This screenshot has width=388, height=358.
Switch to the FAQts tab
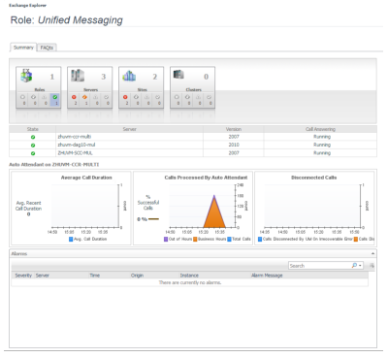(x=47, y=48)
